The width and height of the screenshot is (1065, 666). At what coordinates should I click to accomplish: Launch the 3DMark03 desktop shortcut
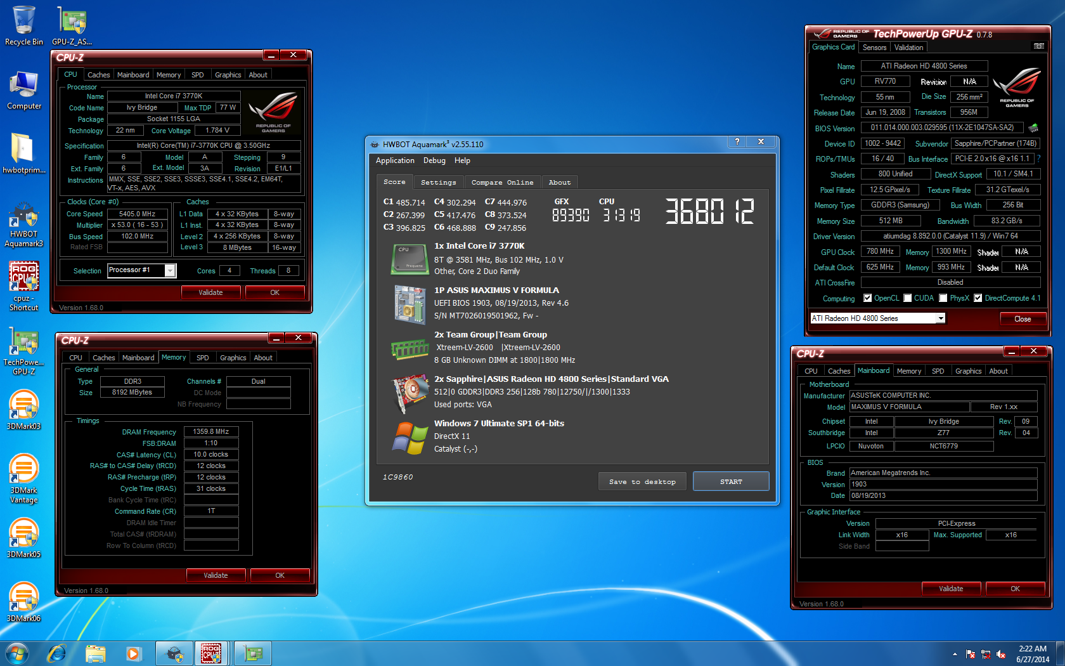click(x=24, y=410)
